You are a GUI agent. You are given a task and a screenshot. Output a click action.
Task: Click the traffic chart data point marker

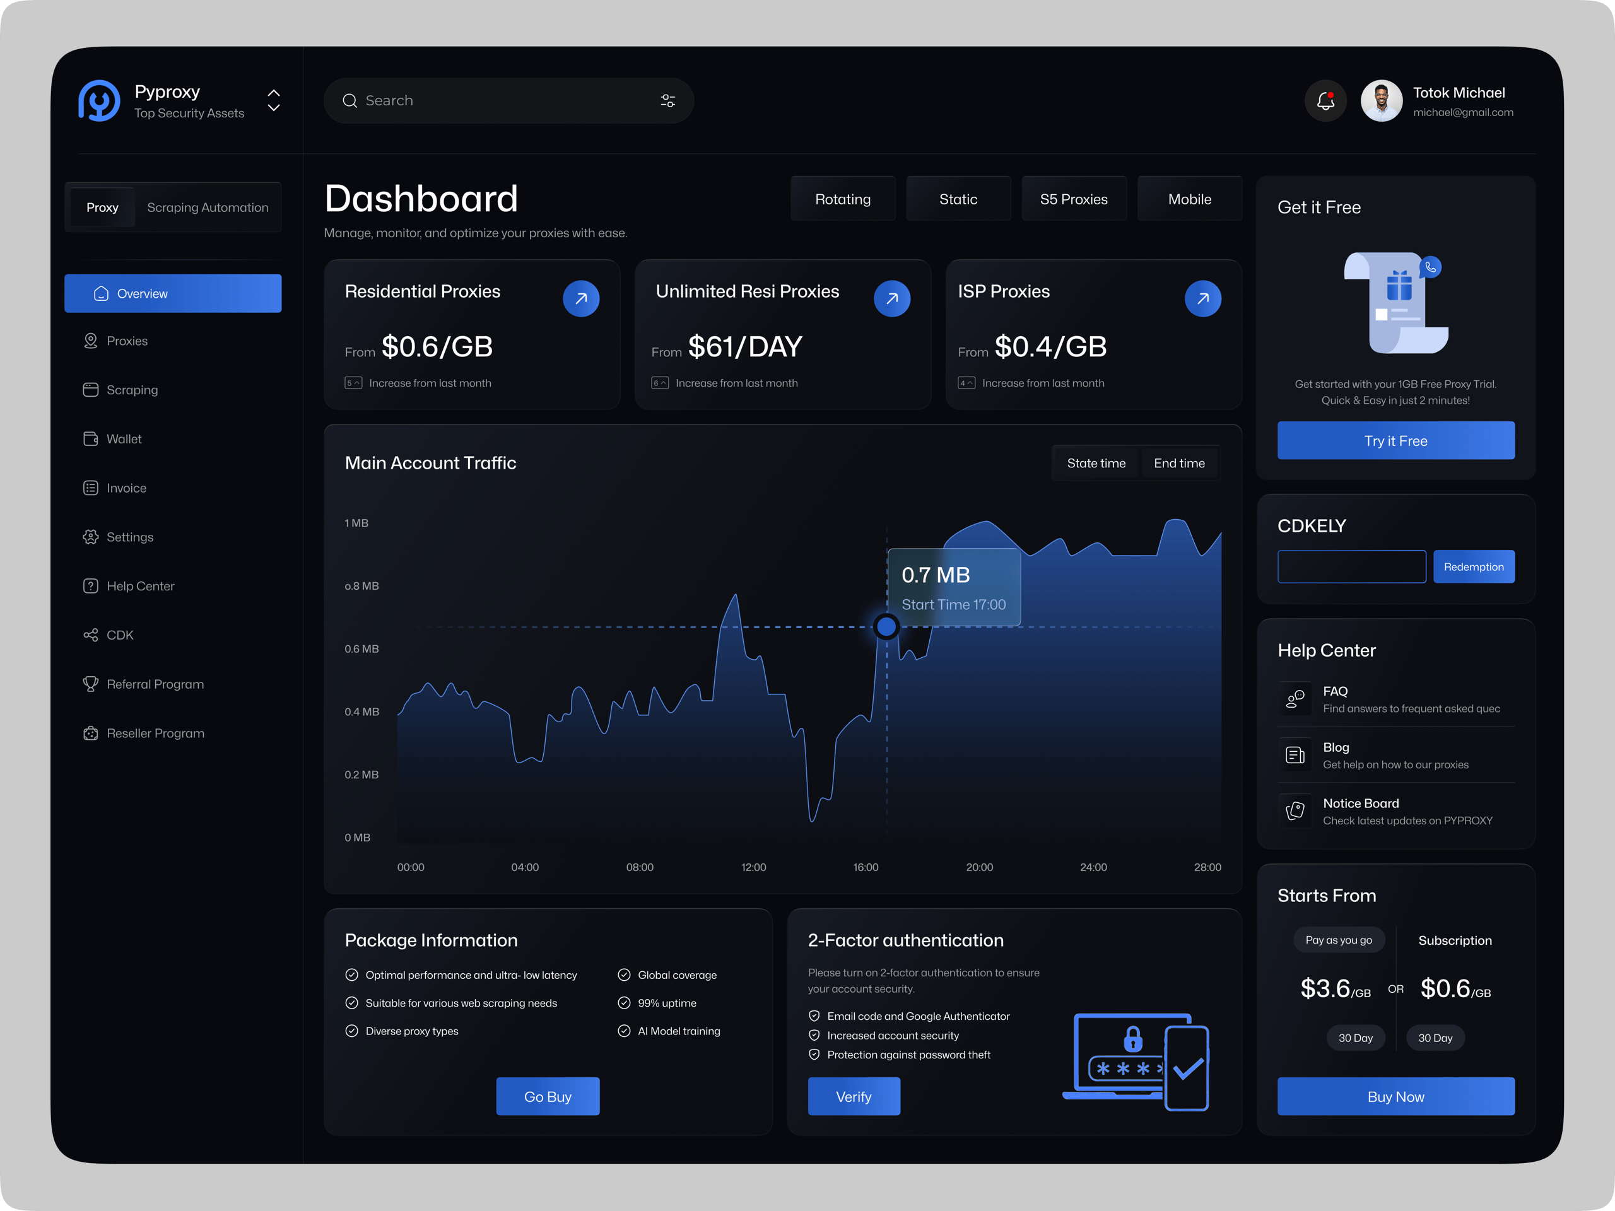pos(886,626)
